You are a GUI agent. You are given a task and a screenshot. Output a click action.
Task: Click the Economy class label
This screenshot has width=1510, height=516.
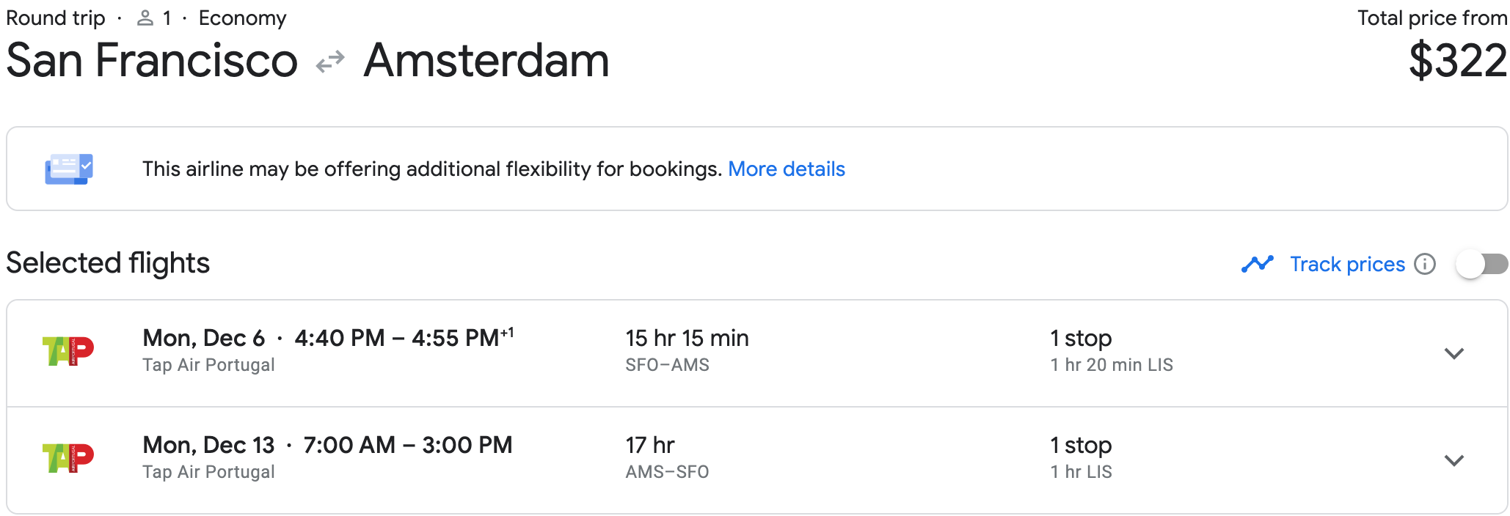click(x=242, y=18)
